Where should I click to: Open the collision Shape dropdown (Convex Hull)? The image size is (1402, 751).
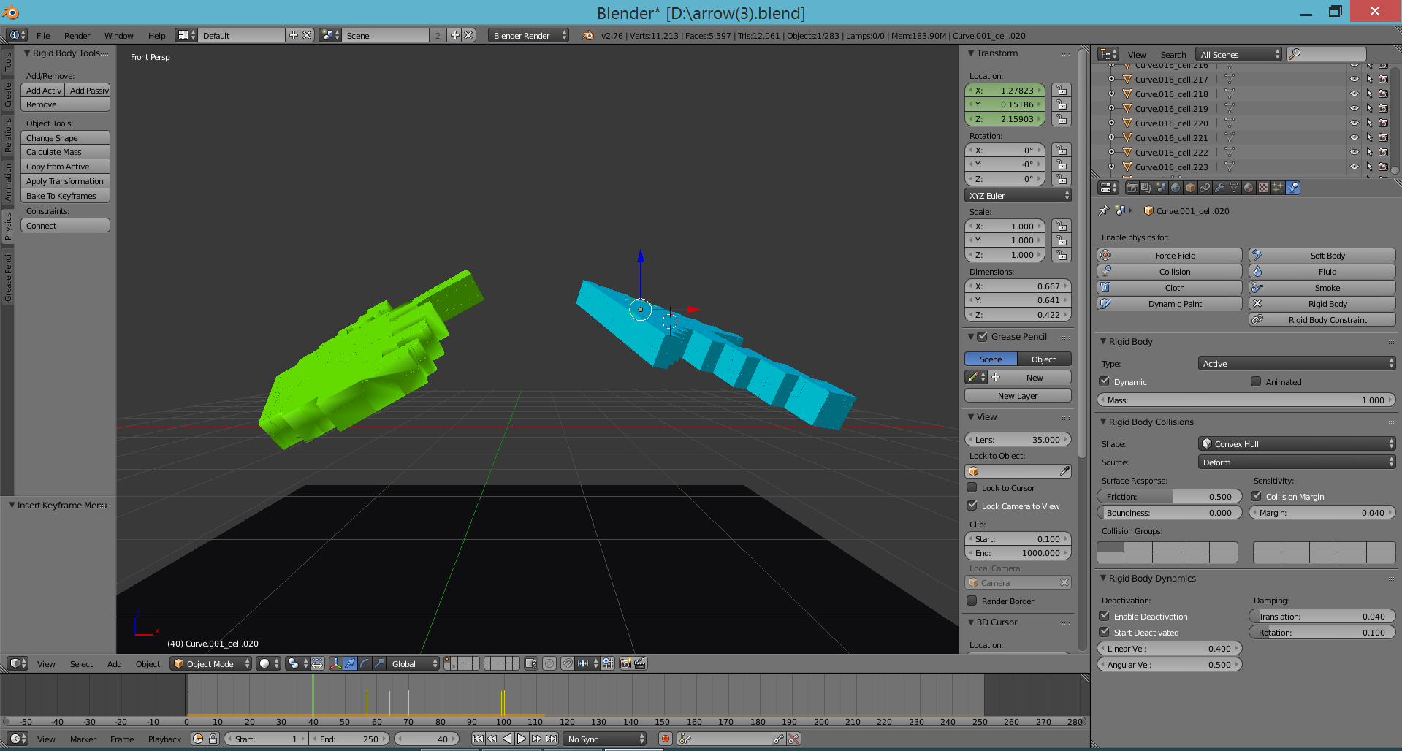pos(1297,443)
